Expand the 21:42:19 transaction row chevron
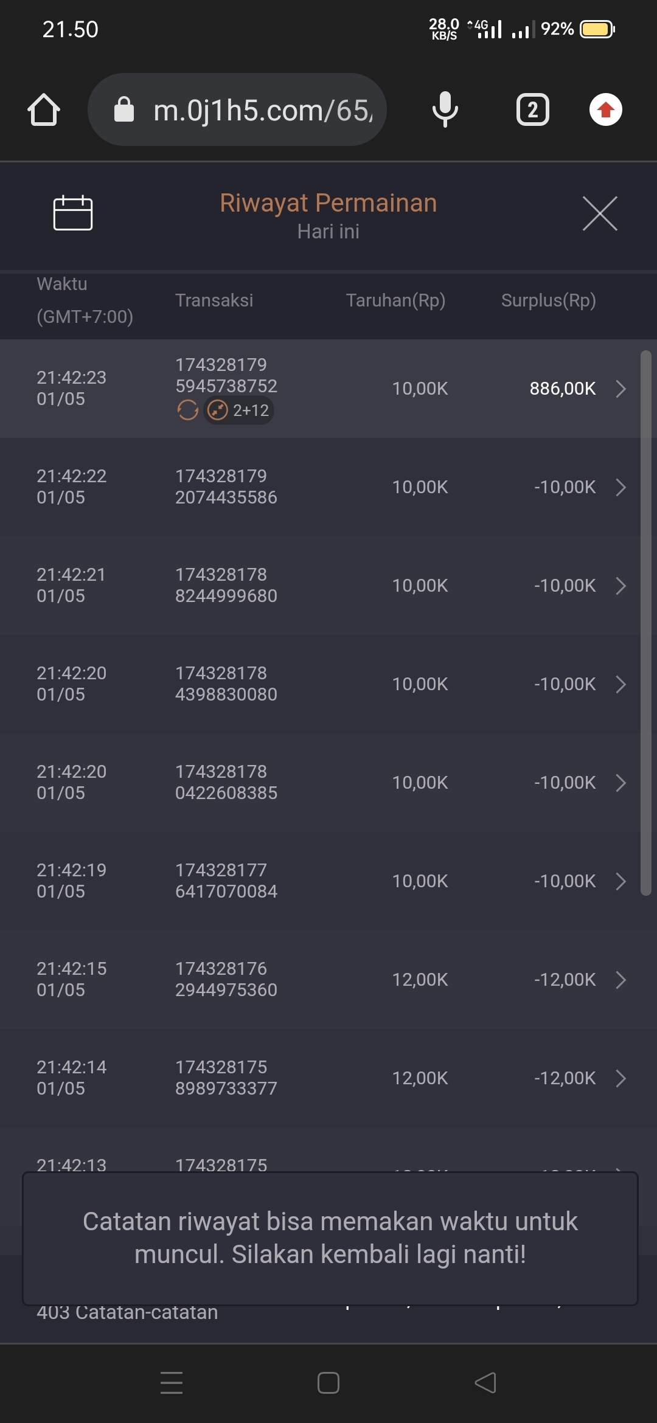The width and height of the screenshot is (657, 1423). tap(620, 881)
